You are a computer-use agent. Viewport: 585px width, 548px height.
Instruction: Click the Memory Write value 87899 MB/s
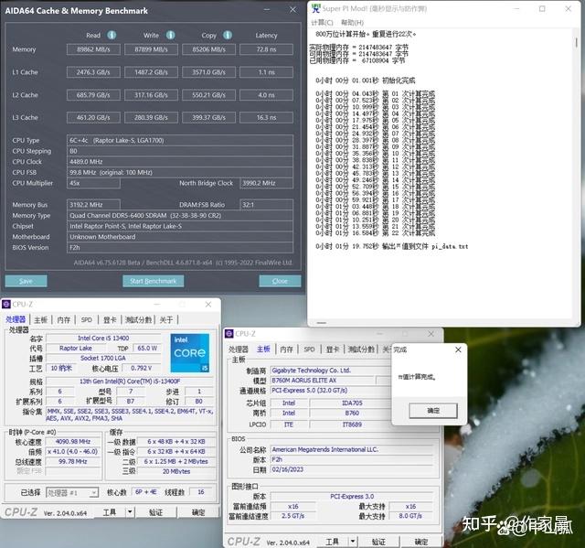[151, 49]
